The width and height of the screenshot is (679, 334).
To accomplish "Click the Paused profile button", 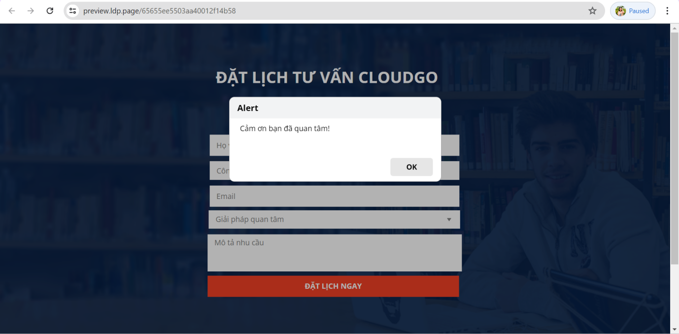I will 633,11.
